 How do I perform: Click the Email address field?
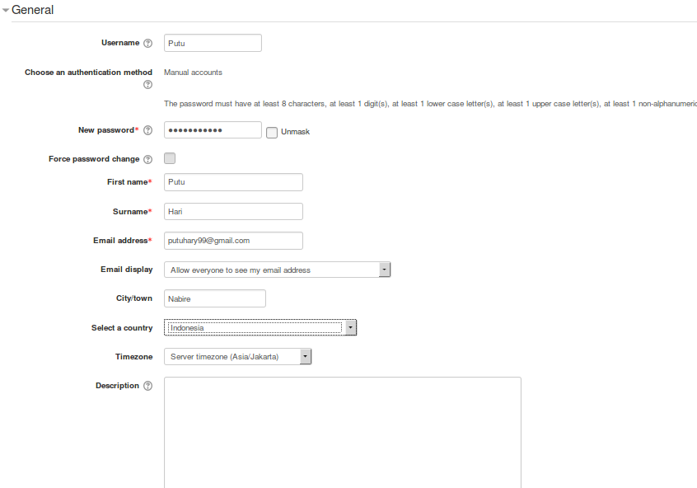[x=233, y=240]
